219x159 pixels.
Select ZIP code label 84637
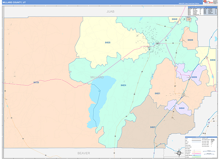[x=153, y=127]
